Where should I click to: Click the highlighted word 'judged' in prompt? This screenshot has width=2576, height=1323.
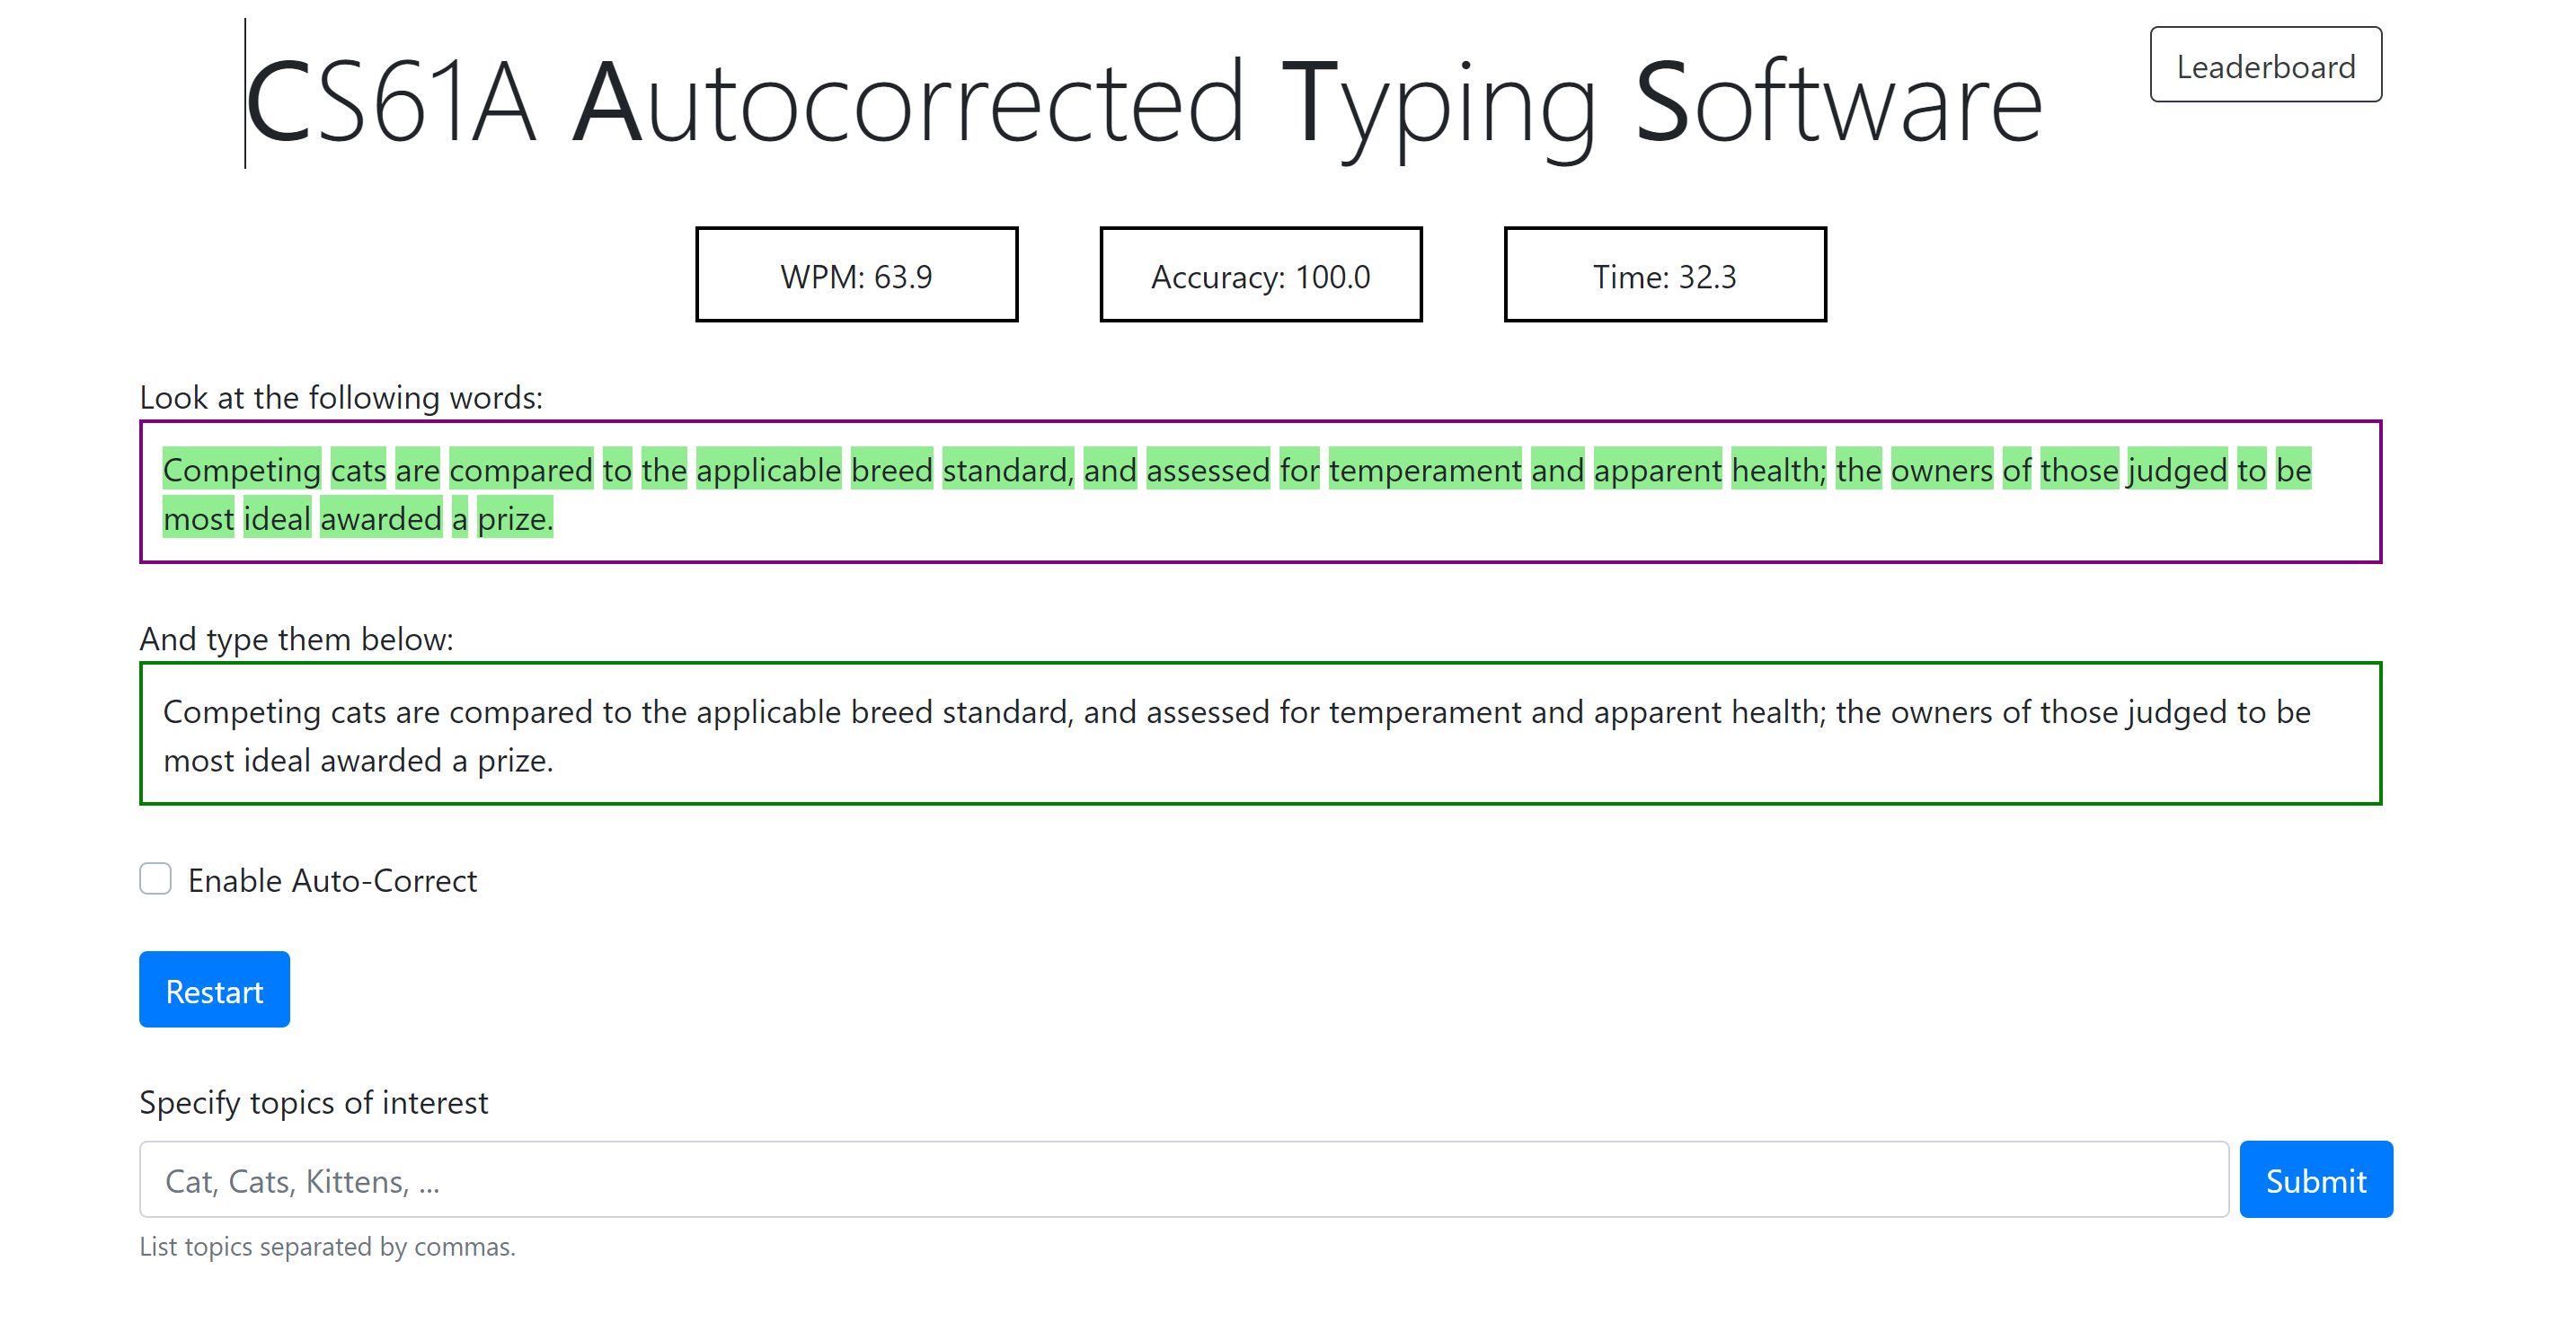[x=2177, y=470]
